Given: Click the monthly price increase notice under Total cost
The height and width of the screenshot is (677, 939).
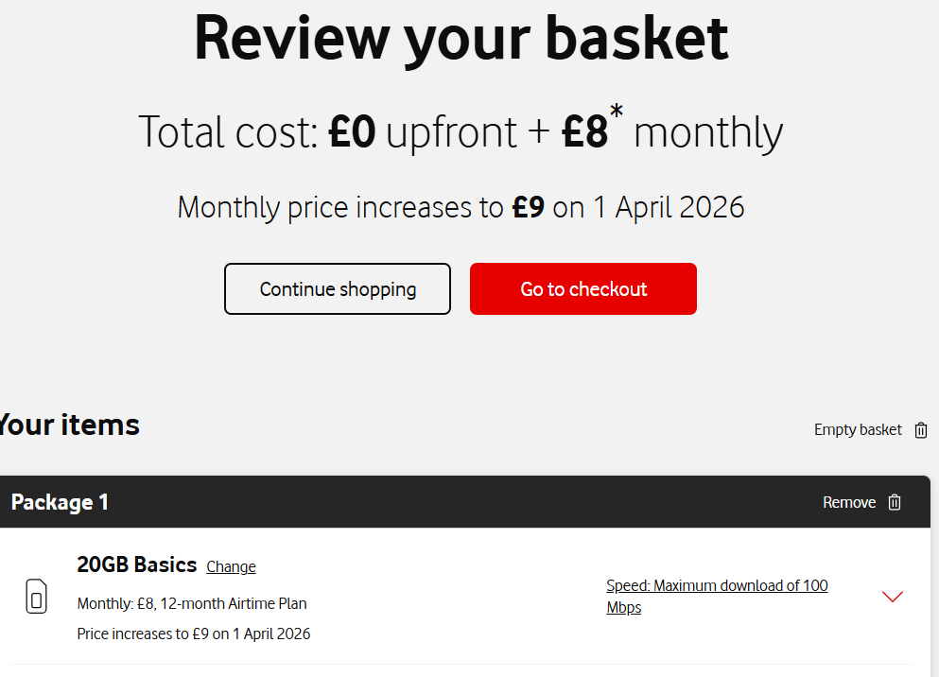Looking at the screenshot, I should 461,208.
